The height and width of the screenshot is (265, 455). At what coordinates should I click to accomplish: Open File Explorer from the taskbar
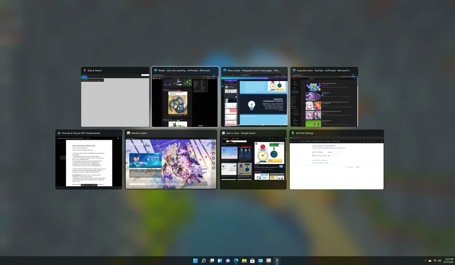click(244, 260)
